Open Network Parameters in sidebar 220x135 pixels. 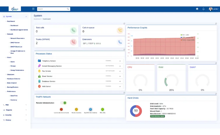pos(18,38)
